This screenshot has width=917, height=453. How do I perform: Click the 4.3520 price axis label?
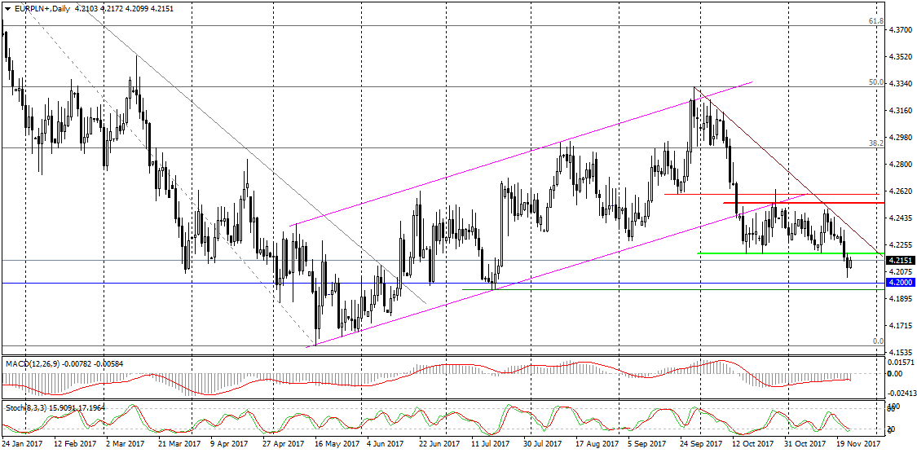[899, 57]
